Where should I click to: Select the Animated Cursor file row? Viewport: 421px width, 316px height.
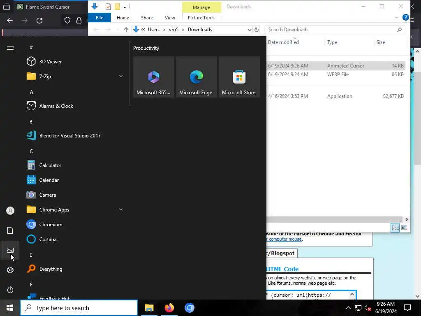click(x=335, y=65)
